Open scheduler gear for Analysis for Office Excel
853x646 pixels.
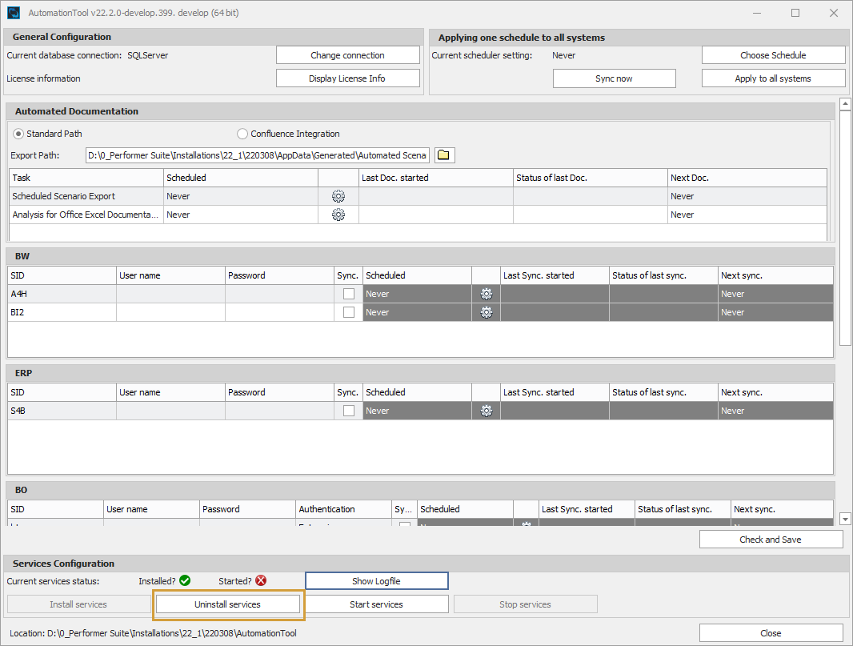pyautogui.click(x=338, y=215)
